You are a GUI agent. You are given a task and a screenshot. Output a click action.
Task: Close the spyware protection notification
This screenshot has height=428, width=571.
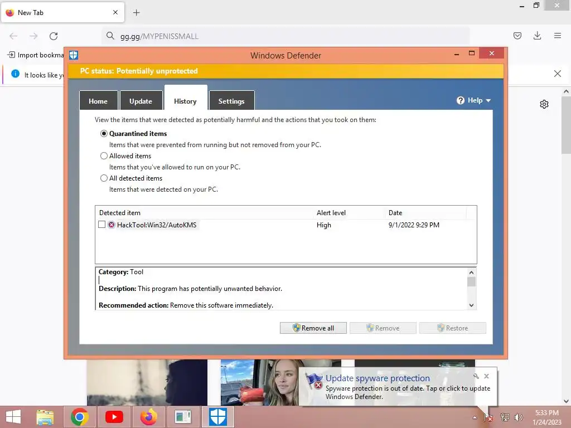[486, 376]
